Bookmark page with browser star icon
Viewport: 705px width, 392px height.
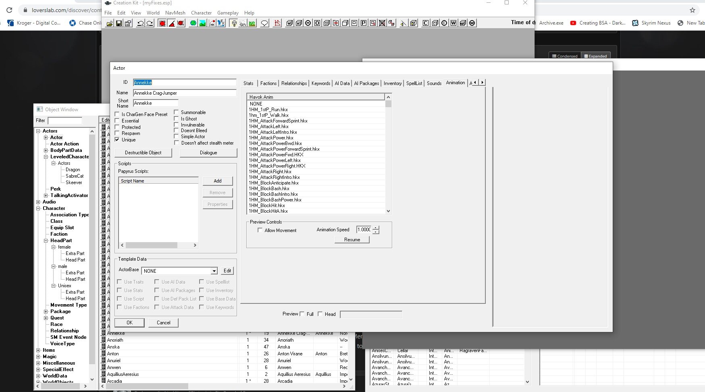[693, 10]
